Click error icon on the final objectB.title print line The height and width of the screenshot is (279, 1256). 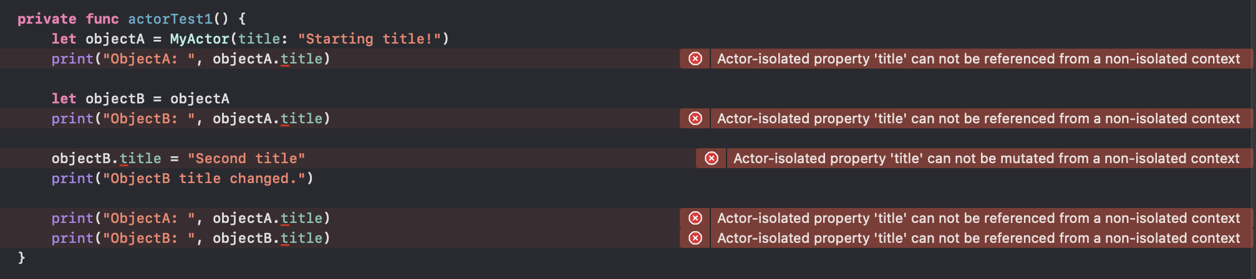(x=695, y=238)
